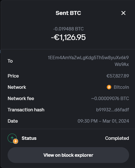The height and width of the screenshot is (168, 135).
Task: Click the Network fee label
Action: click(21, 98)
